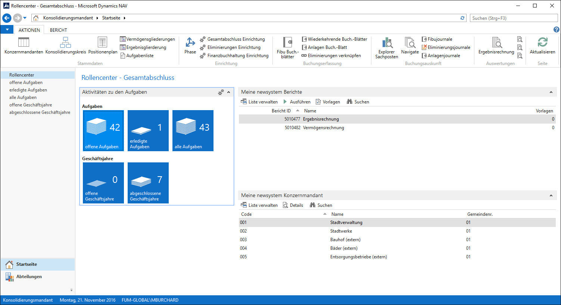Viewport: 561px width, 305px height.
Task: Collapse the Meine newsystem Berichte section
Action: point(551,92)
